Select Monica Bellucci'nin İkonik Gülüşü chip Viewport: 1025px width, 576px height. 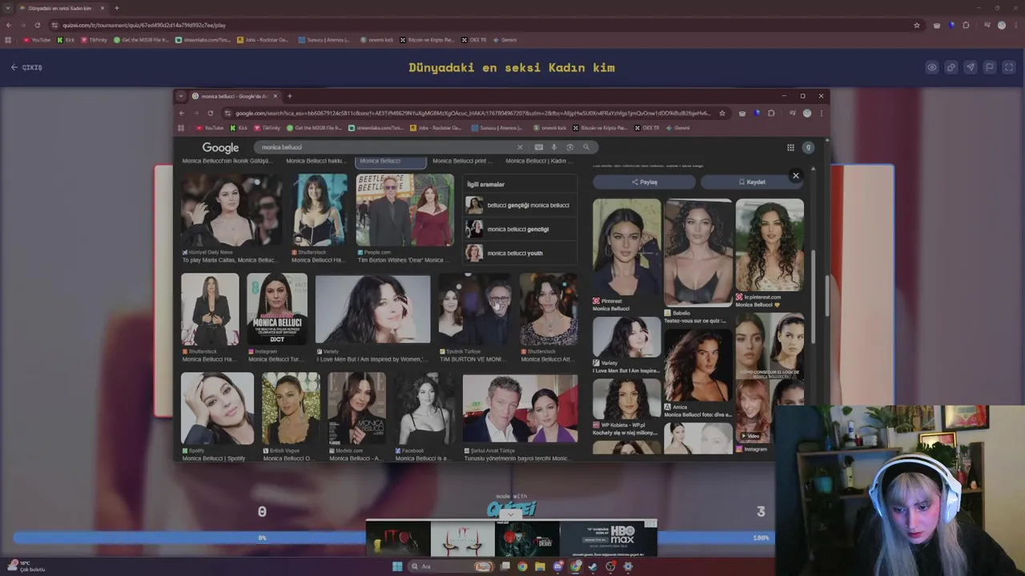tap(227, 161)
